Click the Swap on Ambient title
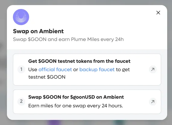Viewport: 172px width, 125px height. 38,31
